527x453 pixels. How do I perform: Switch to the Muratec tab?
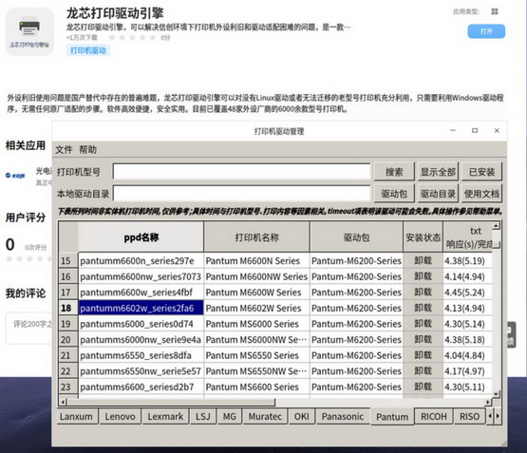pyautogui.click(x=265, y=417)
